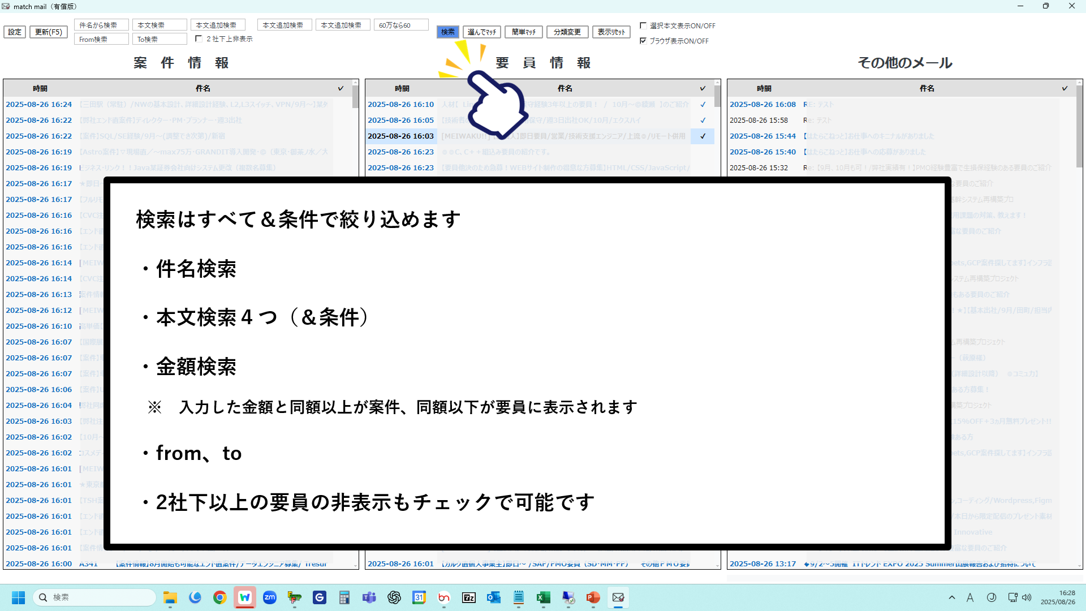Open Microsoft Teams from the taskbar
1086x611 pixels.
click(369, 597)
